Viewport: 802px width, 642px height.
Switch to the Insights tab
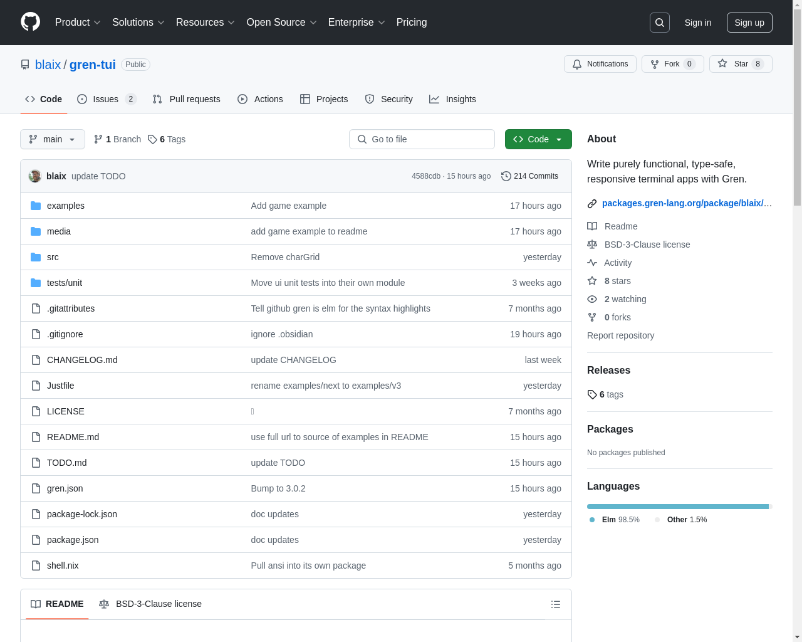(x=452, y=99)
